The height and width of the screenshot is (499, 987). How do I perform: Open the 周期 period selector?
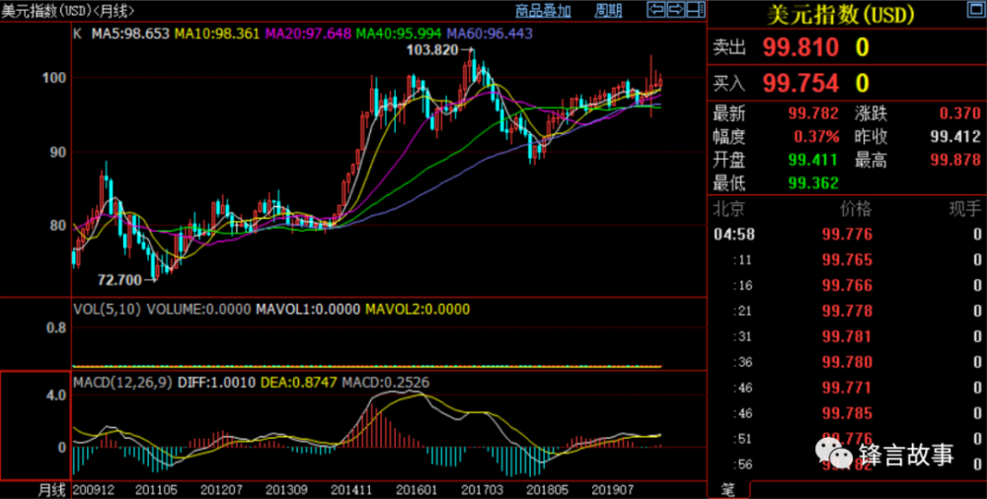tap(608, 12)
